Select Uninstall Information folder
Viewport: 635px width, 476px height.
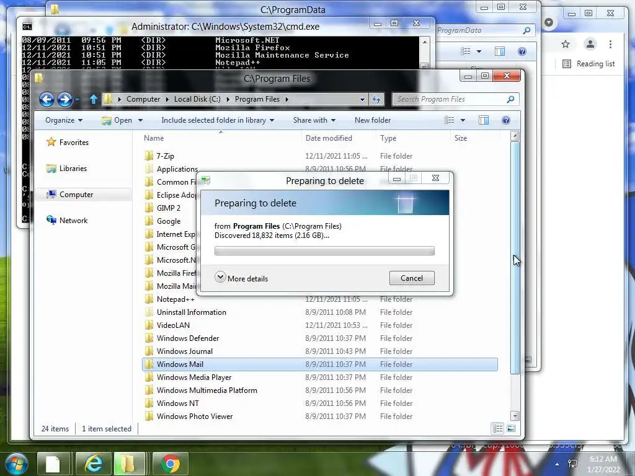[319, 312]
